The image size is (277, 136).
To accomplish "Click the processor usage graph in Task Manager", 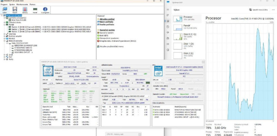I will coord(240,72).
